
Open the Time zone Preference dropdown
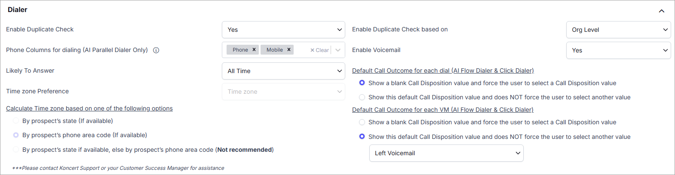pos(283,92)
